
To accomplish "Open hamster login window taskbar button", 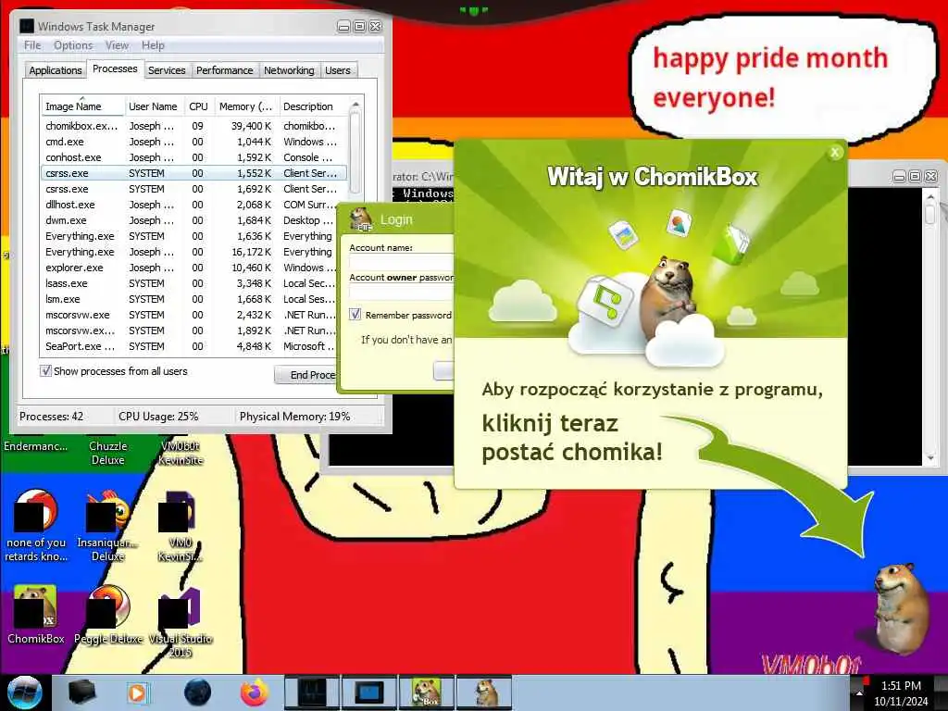I will coord(484,692).
